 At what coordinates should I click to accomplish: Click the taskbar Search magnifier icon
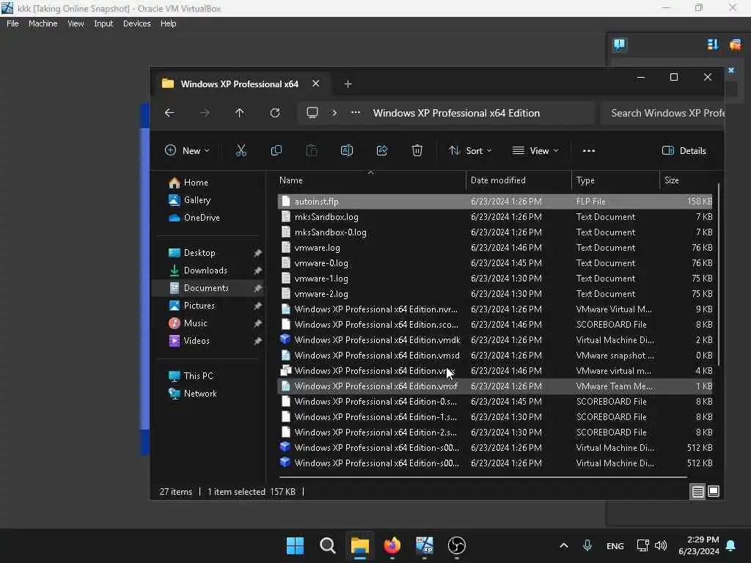click(328, 545)
